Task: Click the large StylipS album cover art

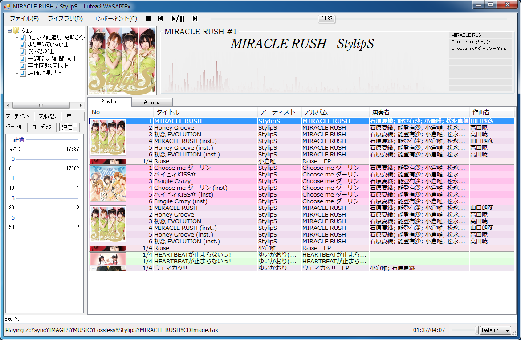Action: coord(122,61)
